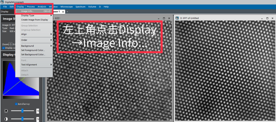Click the Display panel header label
Screen dimensions: 276x122
coord(5,11)
